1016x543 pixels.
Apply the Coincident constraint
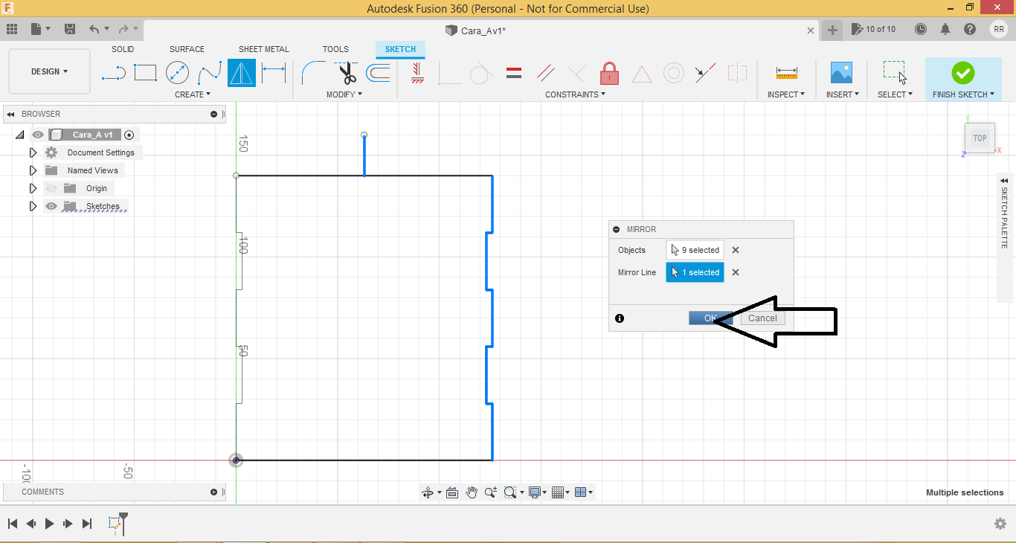[x=449, y=73]
